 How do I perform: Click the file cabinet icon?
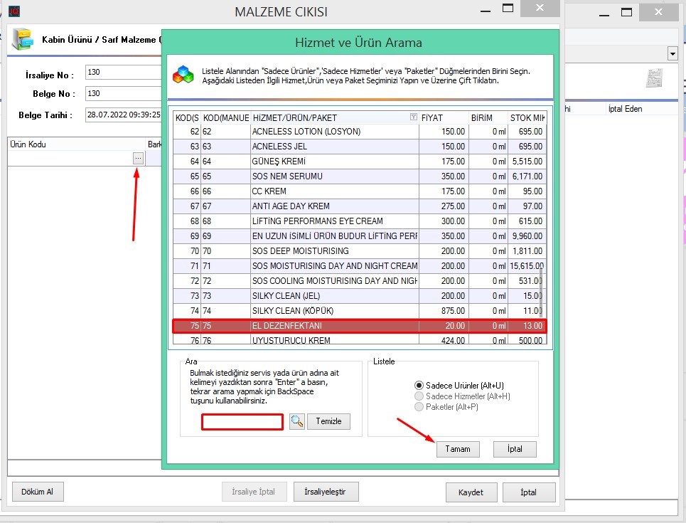[x=23, y=39]
